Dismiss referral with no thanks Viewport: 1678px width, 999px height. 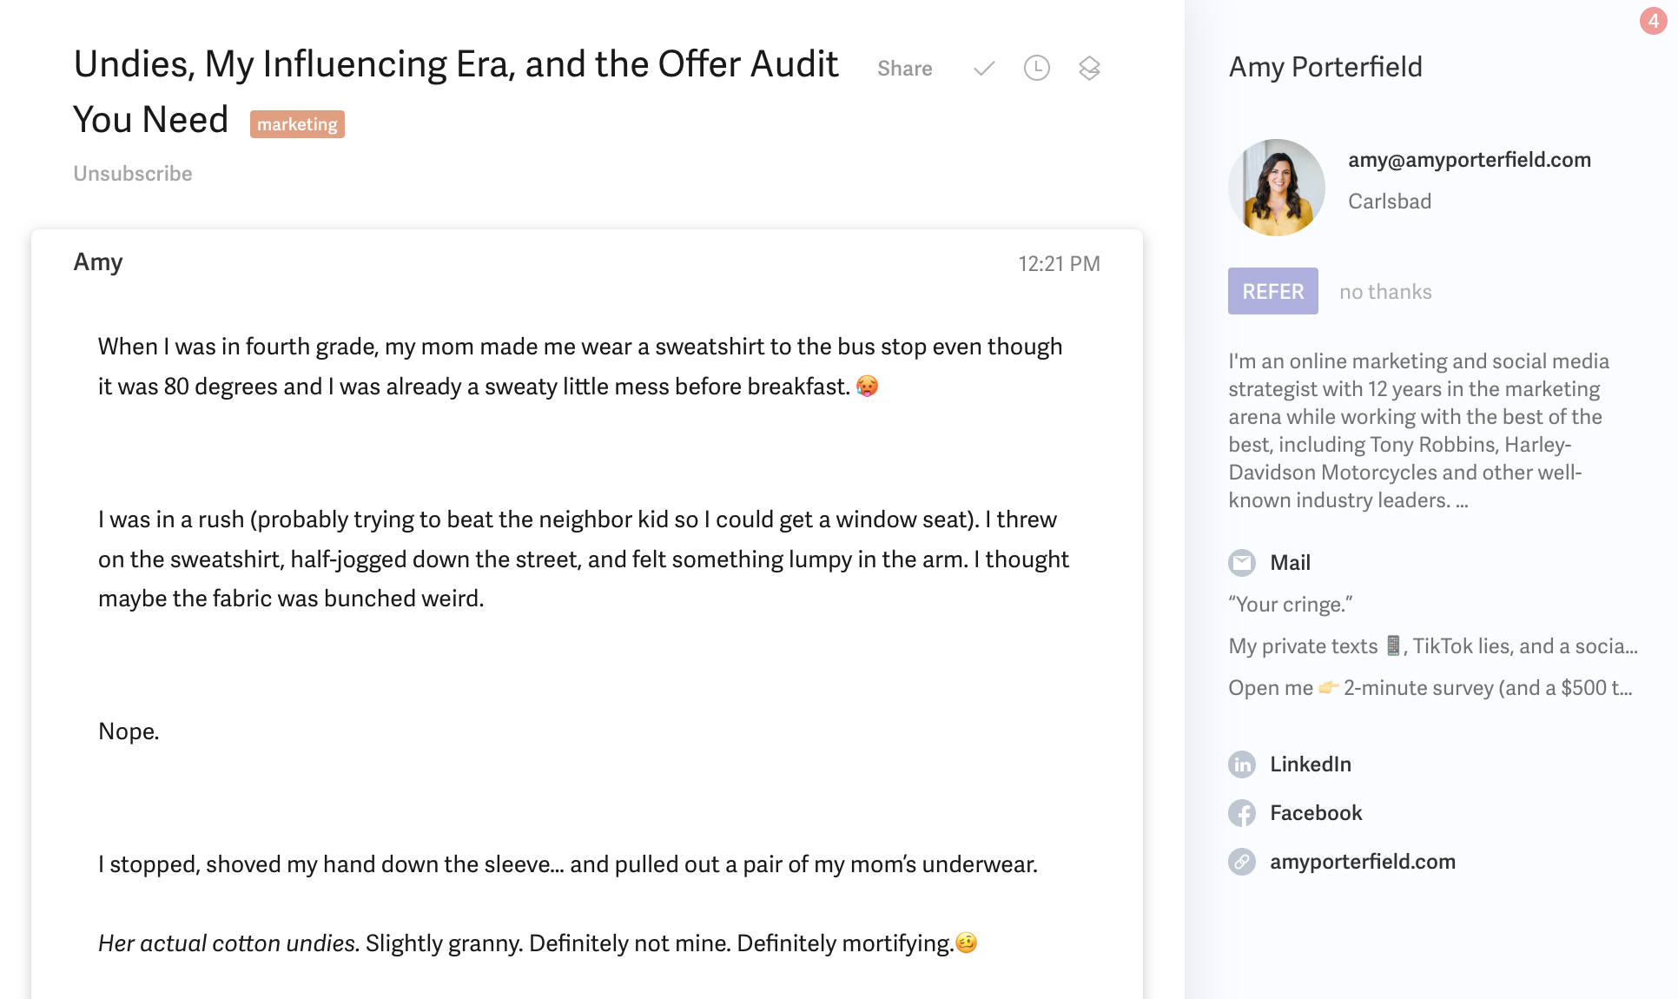pos(1385,292)
